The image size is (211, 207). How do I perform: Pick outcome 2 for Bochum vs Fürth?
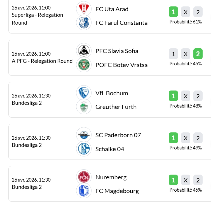(x=198, y=96)
